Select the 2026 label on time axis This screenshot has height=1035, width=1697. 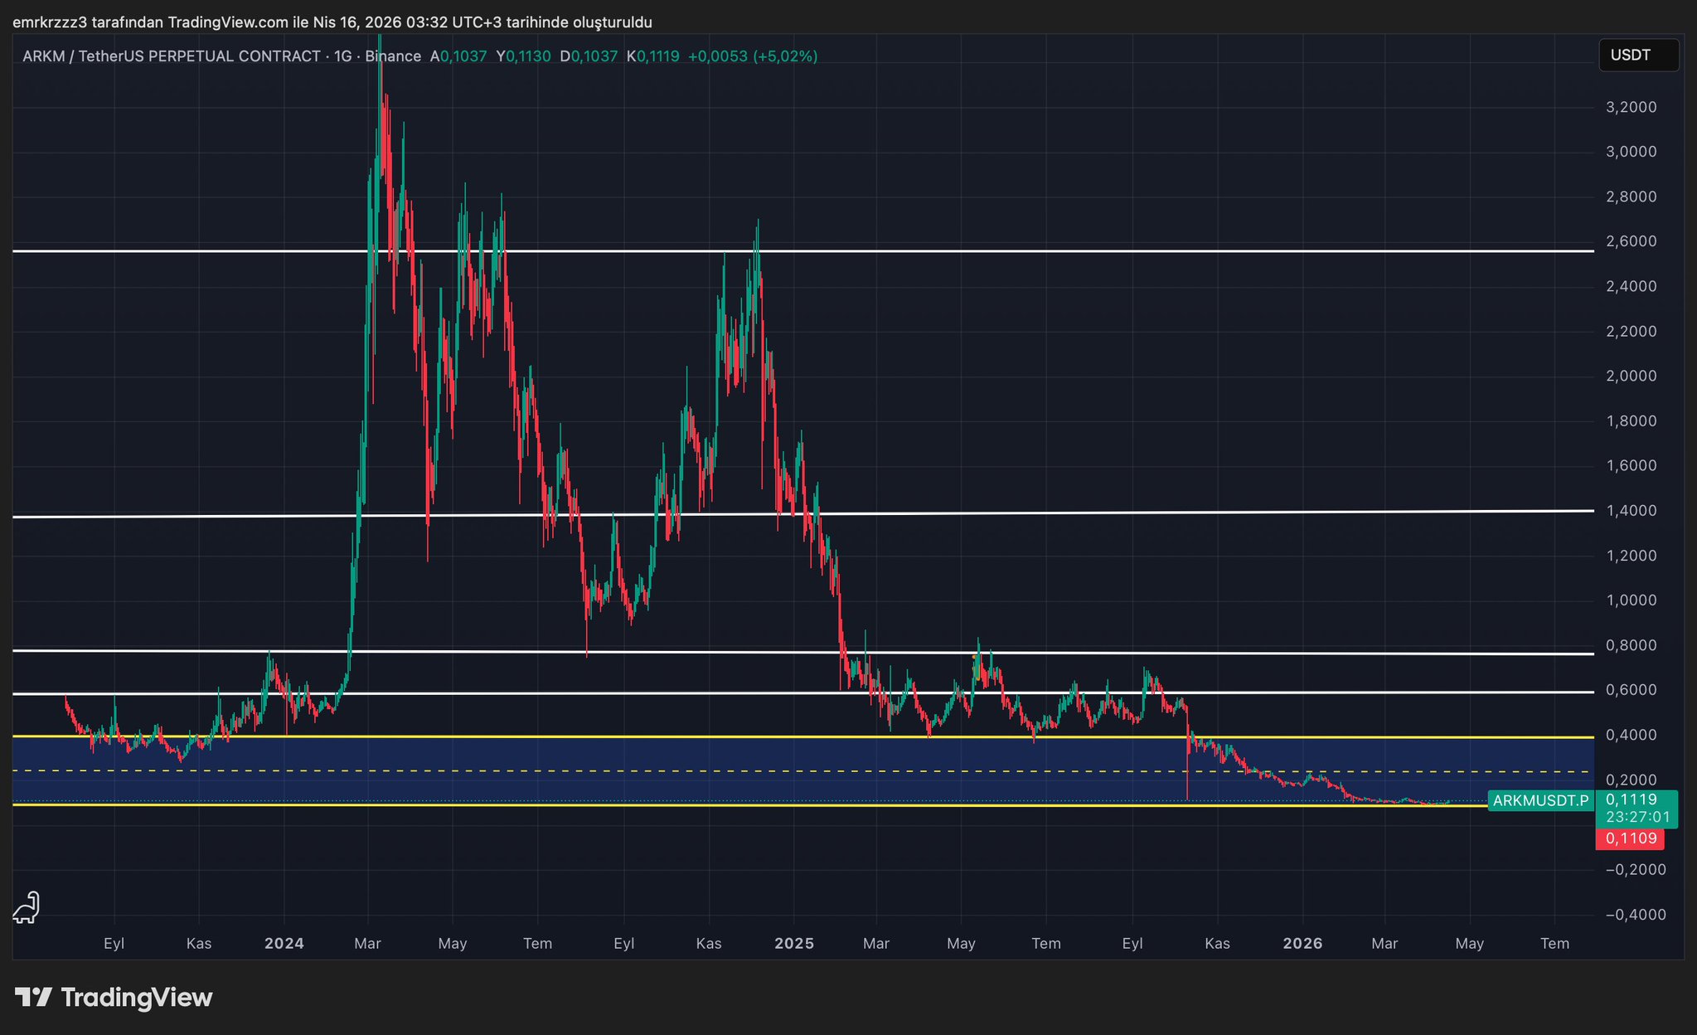pyautogui.click(x=1302, y=943)
